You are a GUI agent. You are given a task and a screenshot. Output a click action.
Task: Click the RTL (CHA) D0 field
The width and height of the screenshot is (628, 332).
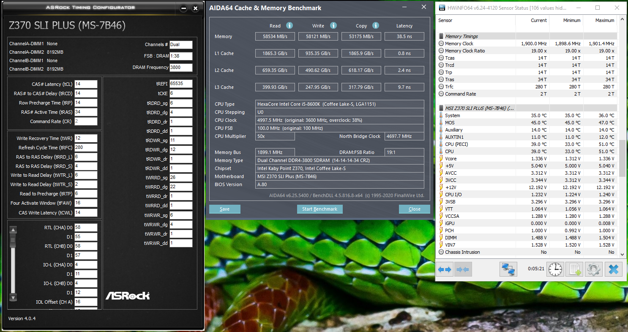point(86,228)
